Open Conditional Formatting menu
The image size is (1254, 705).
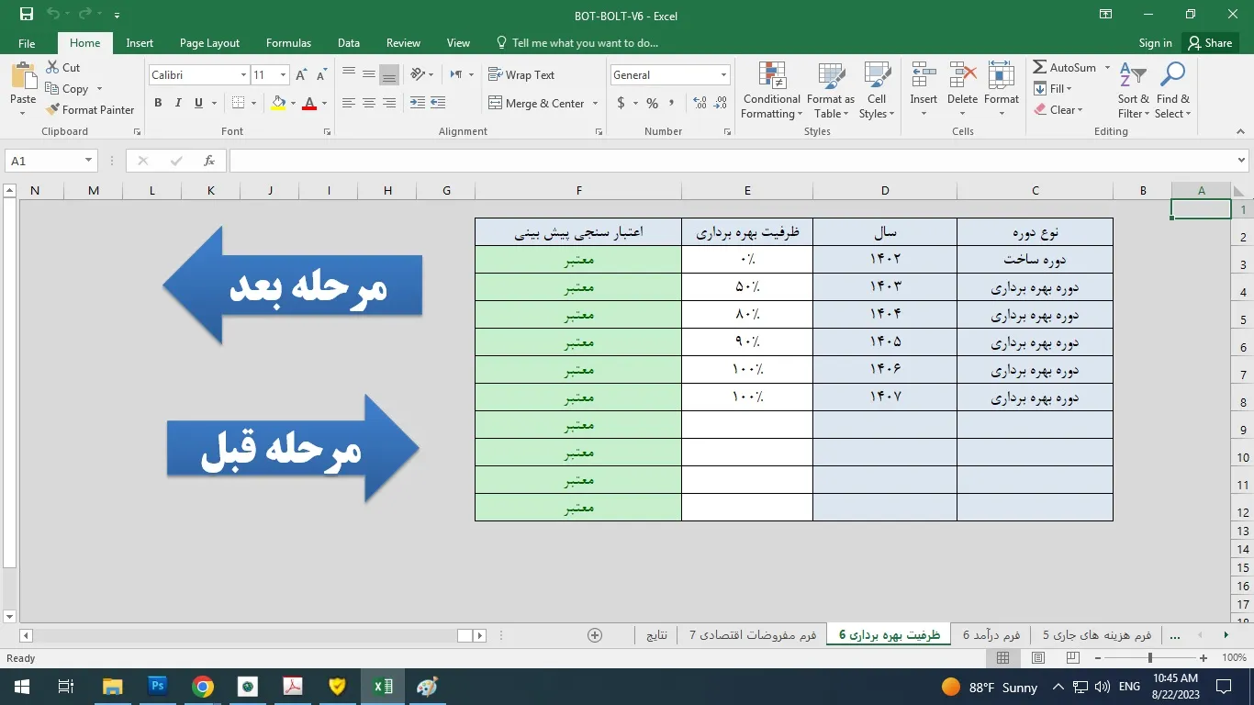pos(771,92)
